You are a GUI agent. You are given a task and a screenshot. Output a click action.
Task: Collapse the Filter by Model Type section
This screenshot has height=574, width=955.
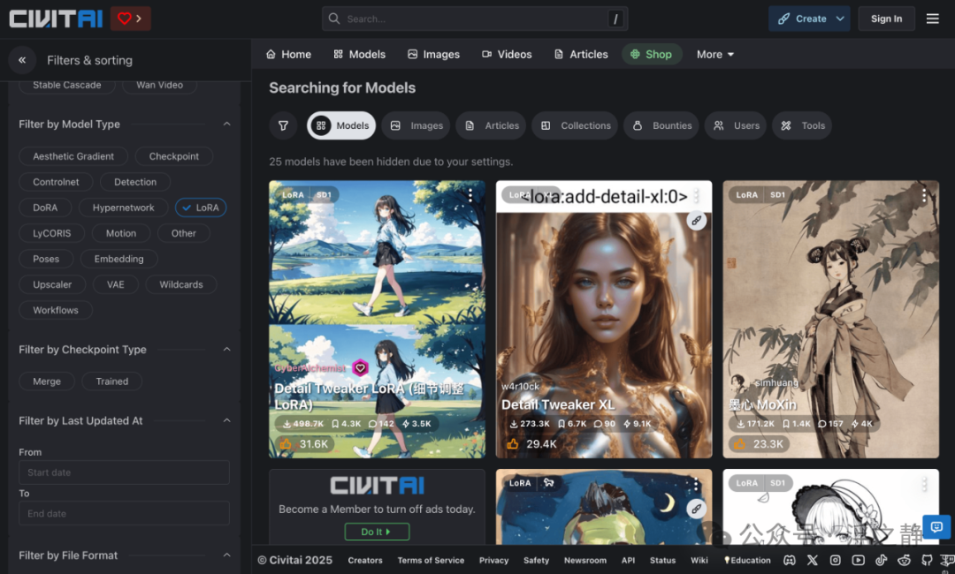pyautogui.click(x=226, y=124)
